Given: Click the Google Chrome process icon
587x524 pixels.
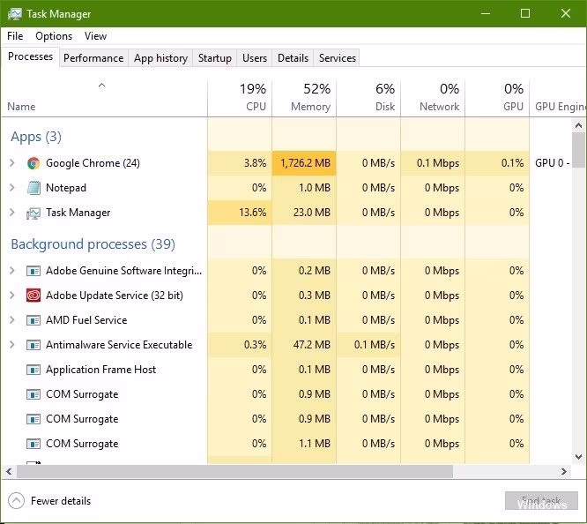Looking at the screenshot, I should 33,163.
